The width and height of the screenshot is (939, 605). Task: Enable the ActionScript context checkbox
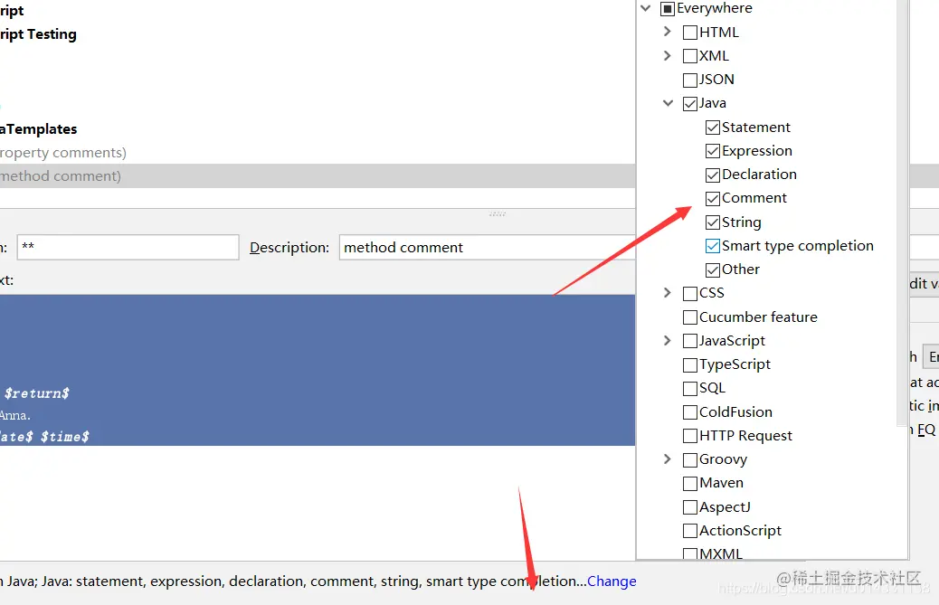click(690, 531)
